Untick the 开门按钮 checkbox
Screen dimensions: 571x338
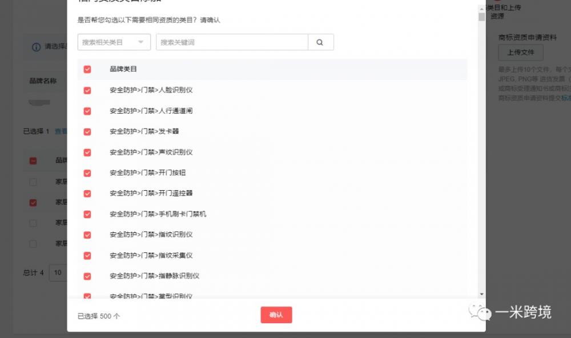[x=87, y=173]
